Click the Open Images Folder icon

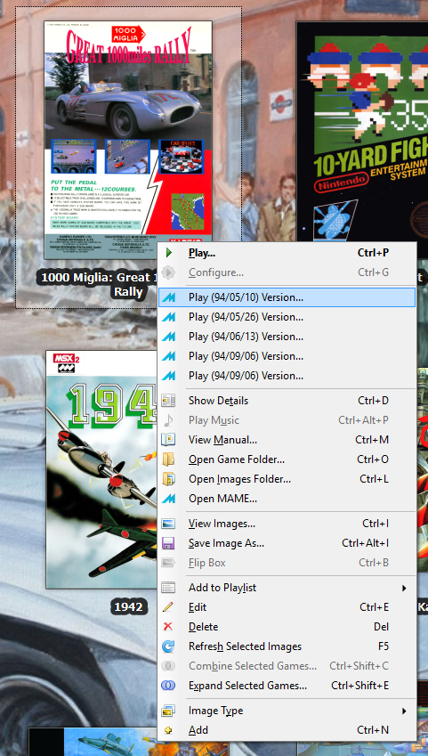point(168,479)
